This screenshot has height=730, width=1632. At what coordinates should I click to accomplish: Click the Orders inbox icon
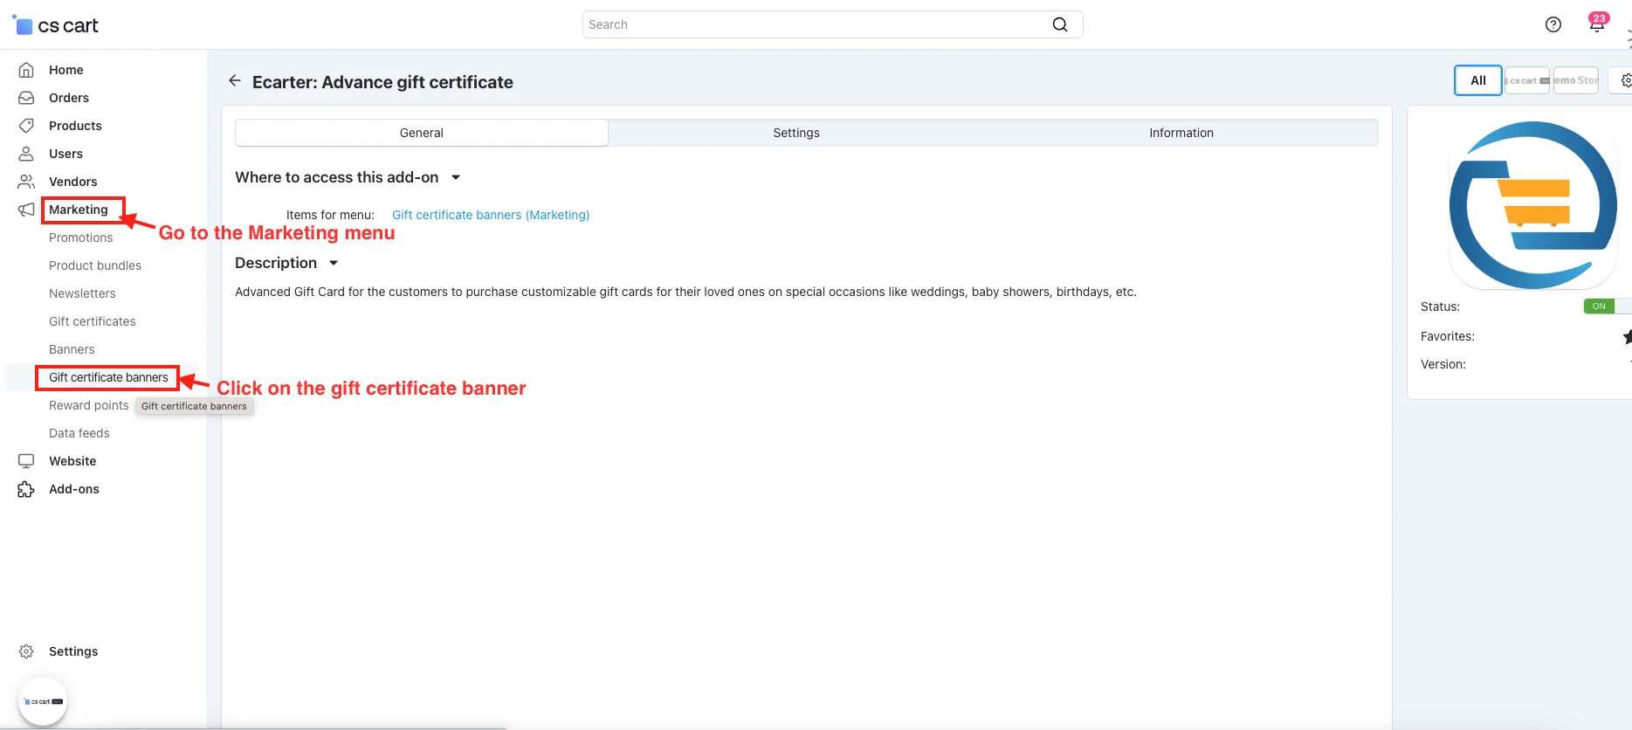tap(26, 98)
